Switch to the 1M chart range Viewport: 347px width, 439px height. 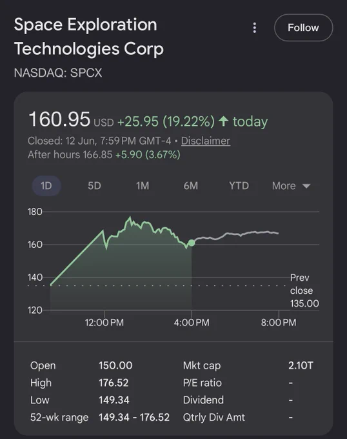click(143, 186)
